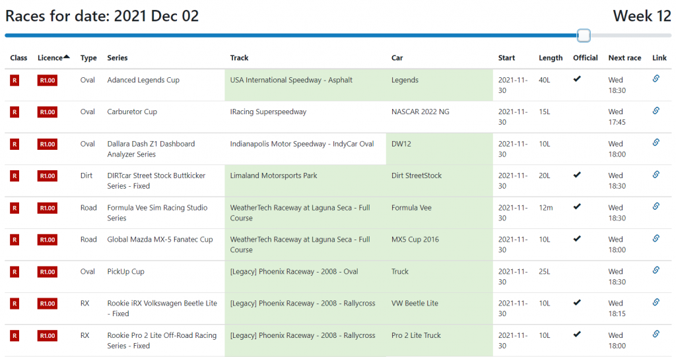
Task: Open link icon for Rookie iRX Volkswagen Beetle
Action: coord(656,302)
